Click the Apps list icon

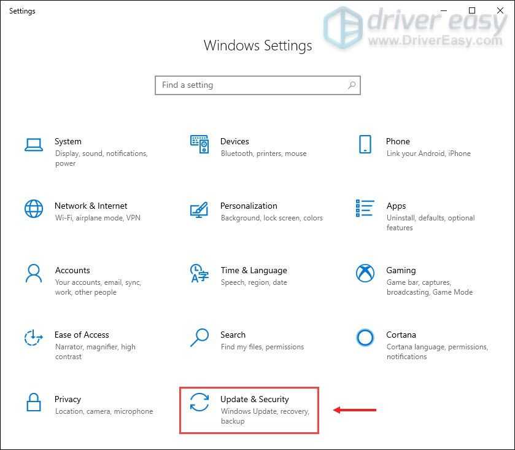pyautogui.click(x=365, y=209)
